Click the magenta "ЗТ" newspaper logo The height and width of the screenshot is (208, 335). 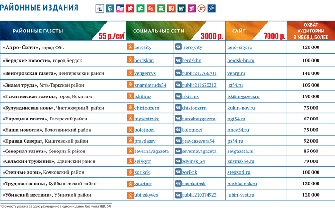click(x=192, y=8)
